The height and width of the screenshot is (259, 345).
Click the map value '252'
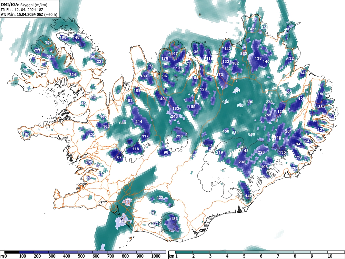pyautogui.click(x=91, y=134)
